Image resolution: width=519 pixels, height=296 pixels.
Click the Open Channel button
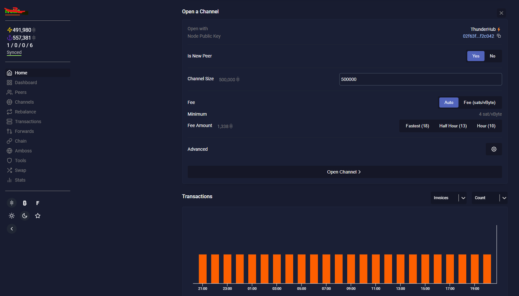point(345,172)
